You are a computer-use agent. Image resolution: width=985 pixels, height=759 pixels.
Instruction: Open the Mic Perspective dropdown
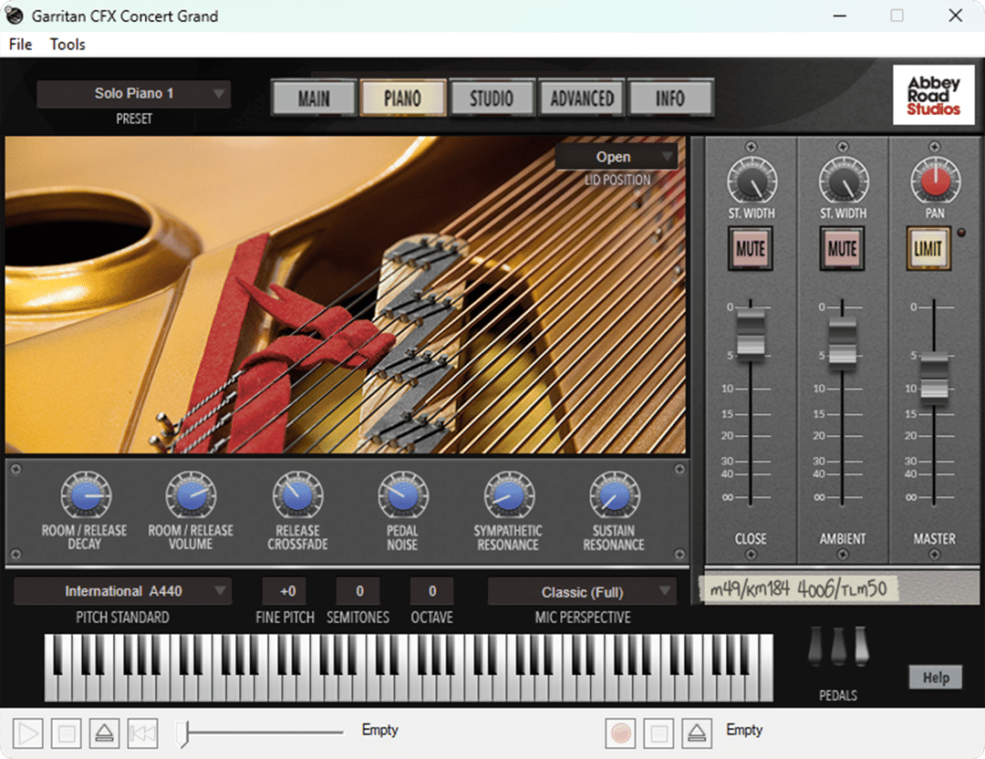(x=582, y=592)
